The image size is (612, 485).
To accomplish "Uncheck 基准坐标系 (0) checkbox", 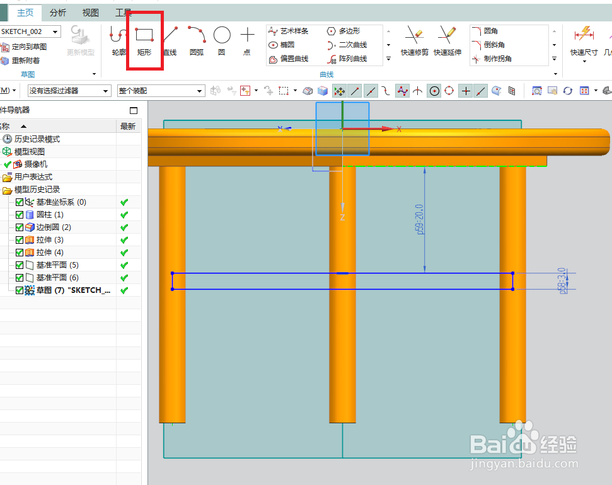I will (20, 202).
